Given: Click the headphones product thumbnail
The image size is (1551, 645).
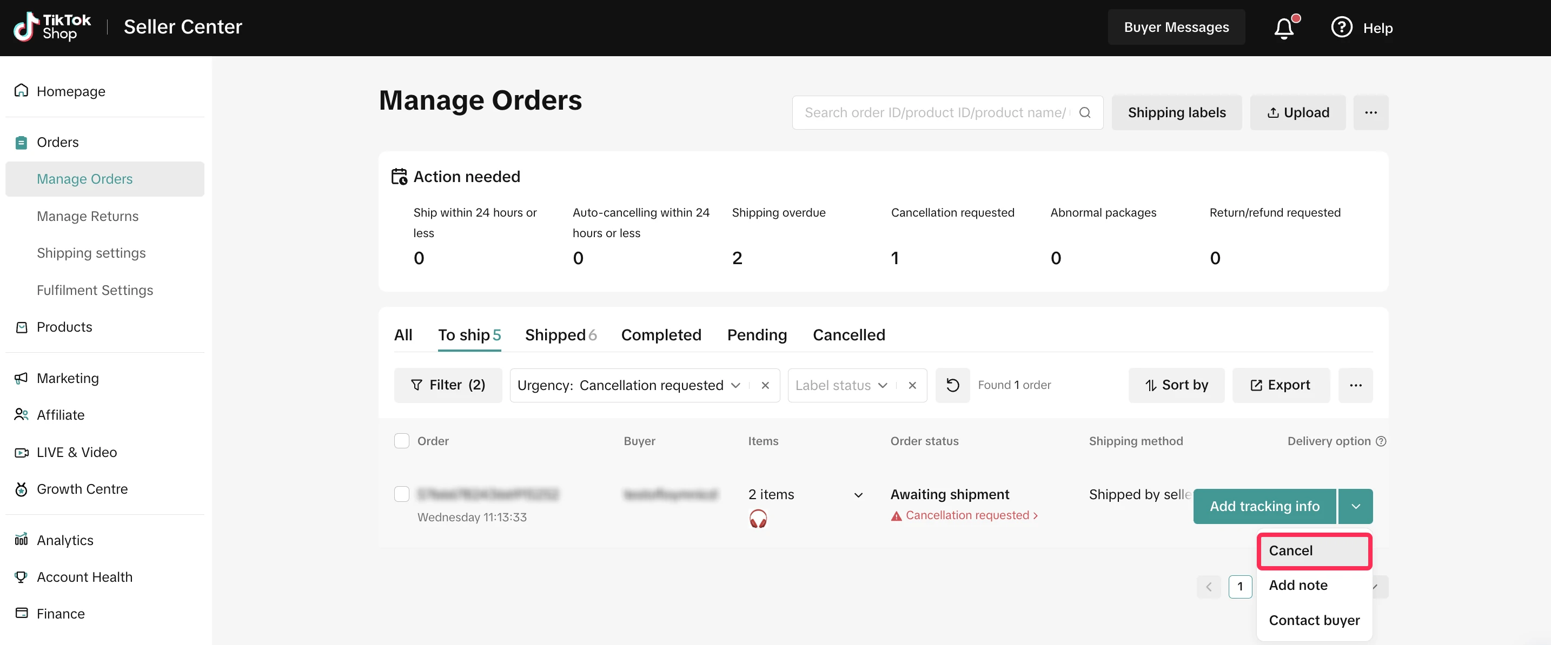Looking at the screenshot, I should [758, 518].
